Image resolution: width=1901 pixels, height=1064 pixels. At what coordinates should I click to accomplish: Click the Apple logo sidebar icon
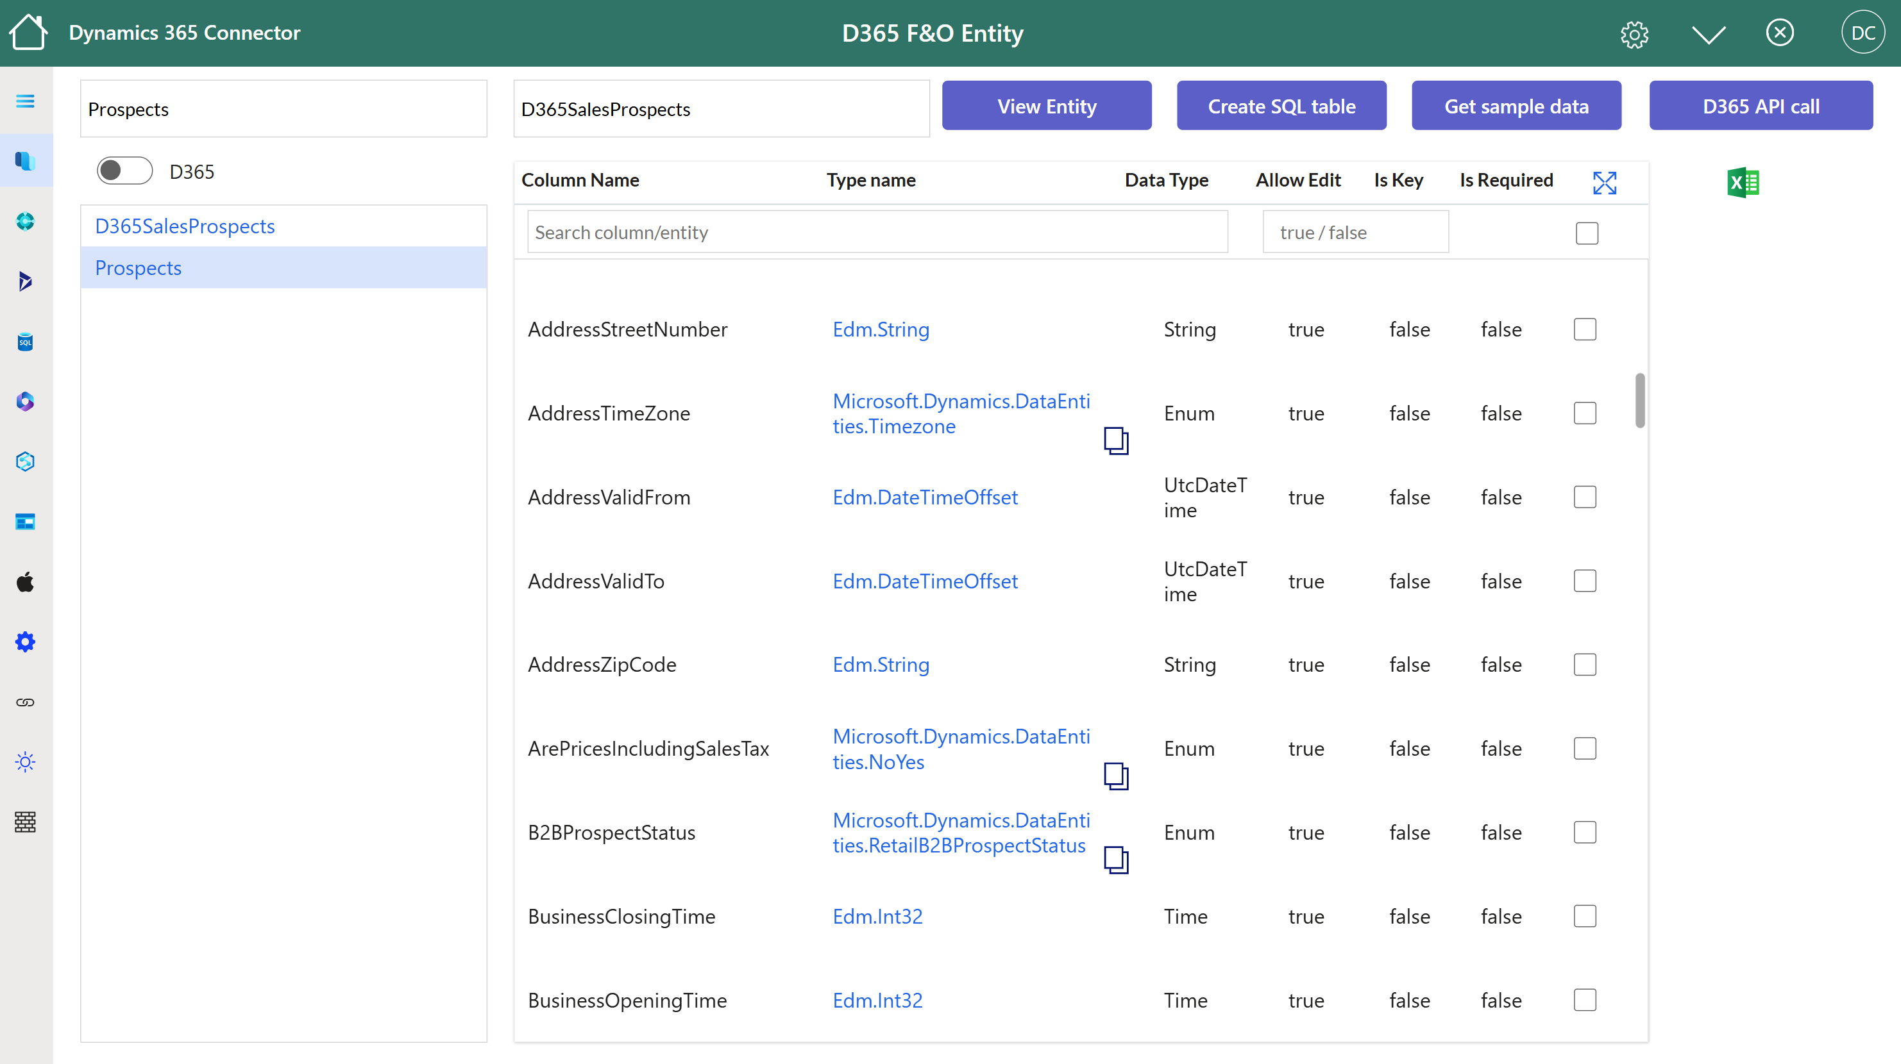[x=25, y=582]
